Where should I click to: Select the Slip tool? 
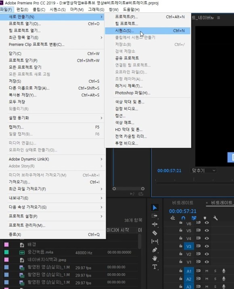click(155, 241)
